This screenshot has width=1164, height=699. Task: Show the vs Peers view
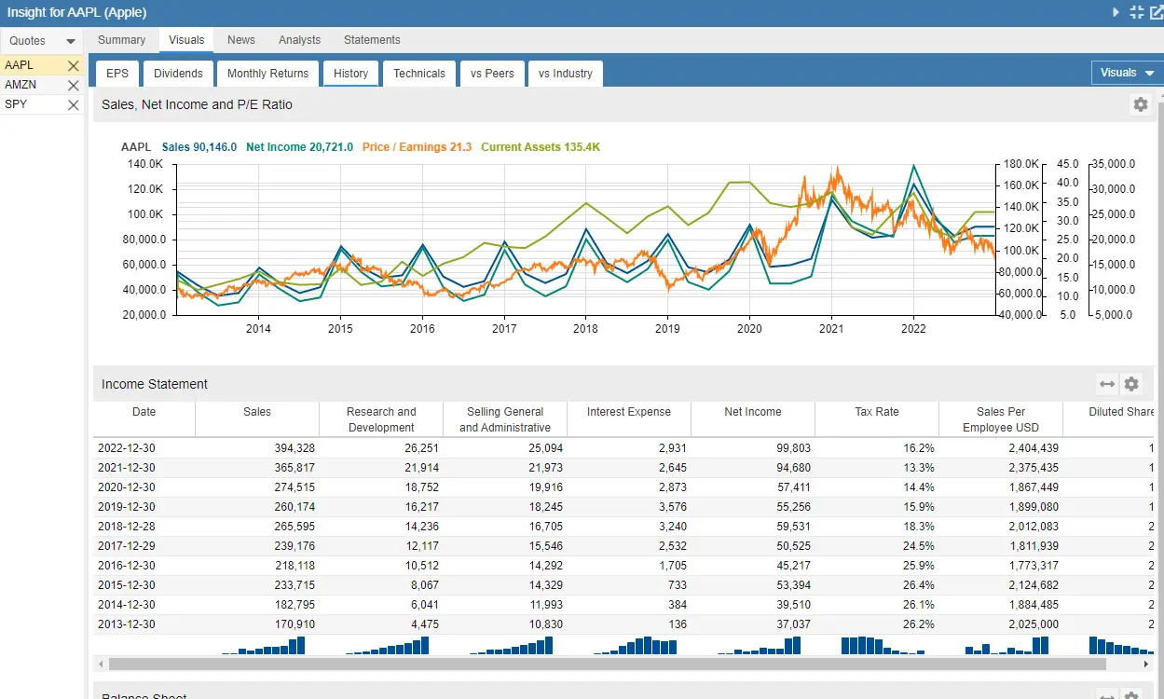tap(492, 74)
